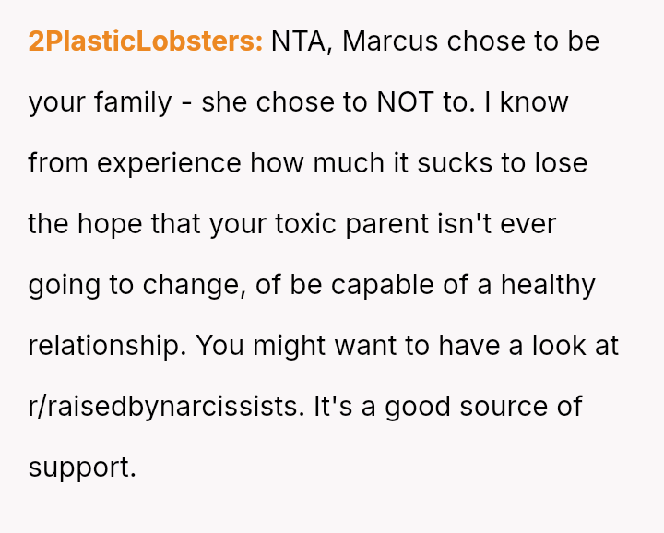Screen dimensions: 664x533
Task: Click the phrase "healthy relationship" start word "healthy"
Action: point(548,285)
